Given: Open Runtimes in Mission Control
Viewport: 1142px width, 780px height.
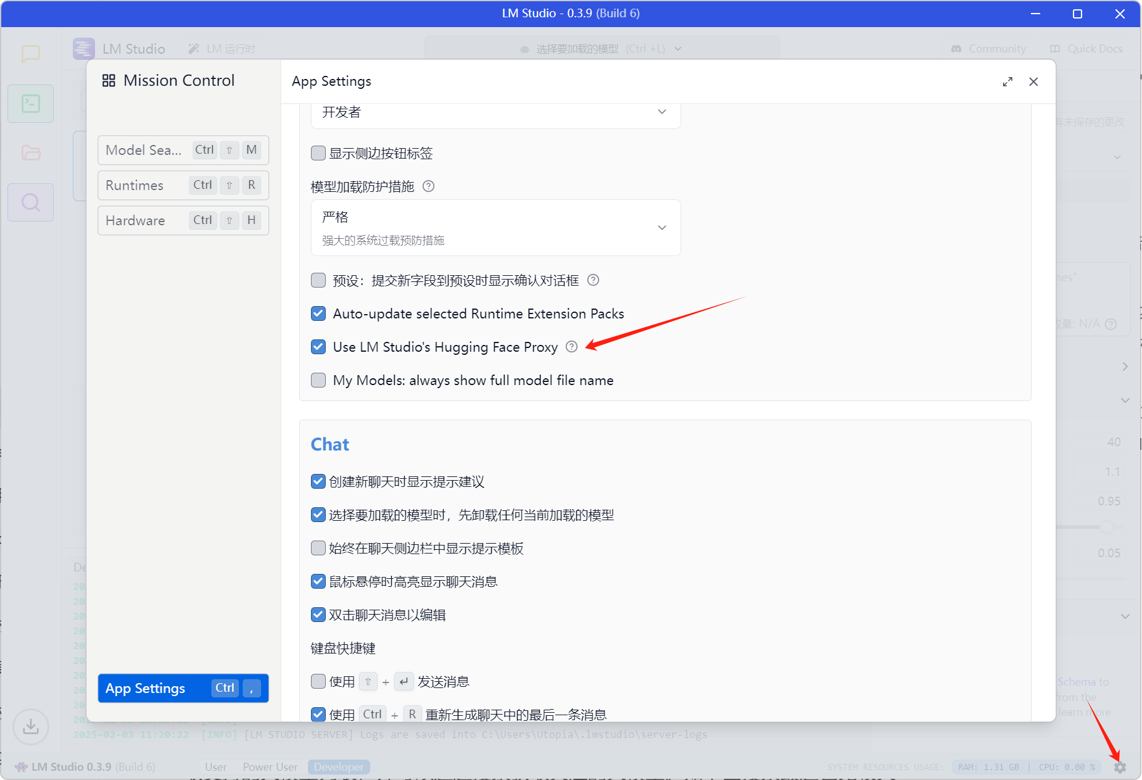Looking at the screenshot, I should pyautogui.click(x=183, y=185).
